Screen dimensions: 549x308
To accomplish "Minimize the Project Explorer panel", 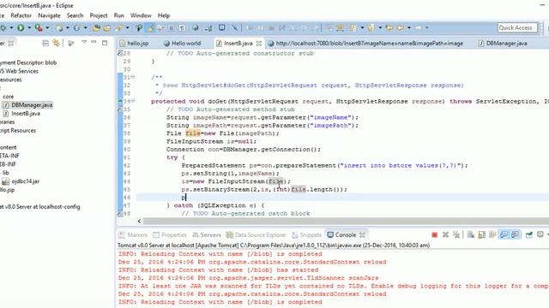I will click(x=94, y=42).
